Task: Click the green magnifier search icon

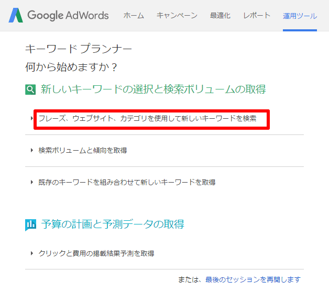Action: click(30, 89)
